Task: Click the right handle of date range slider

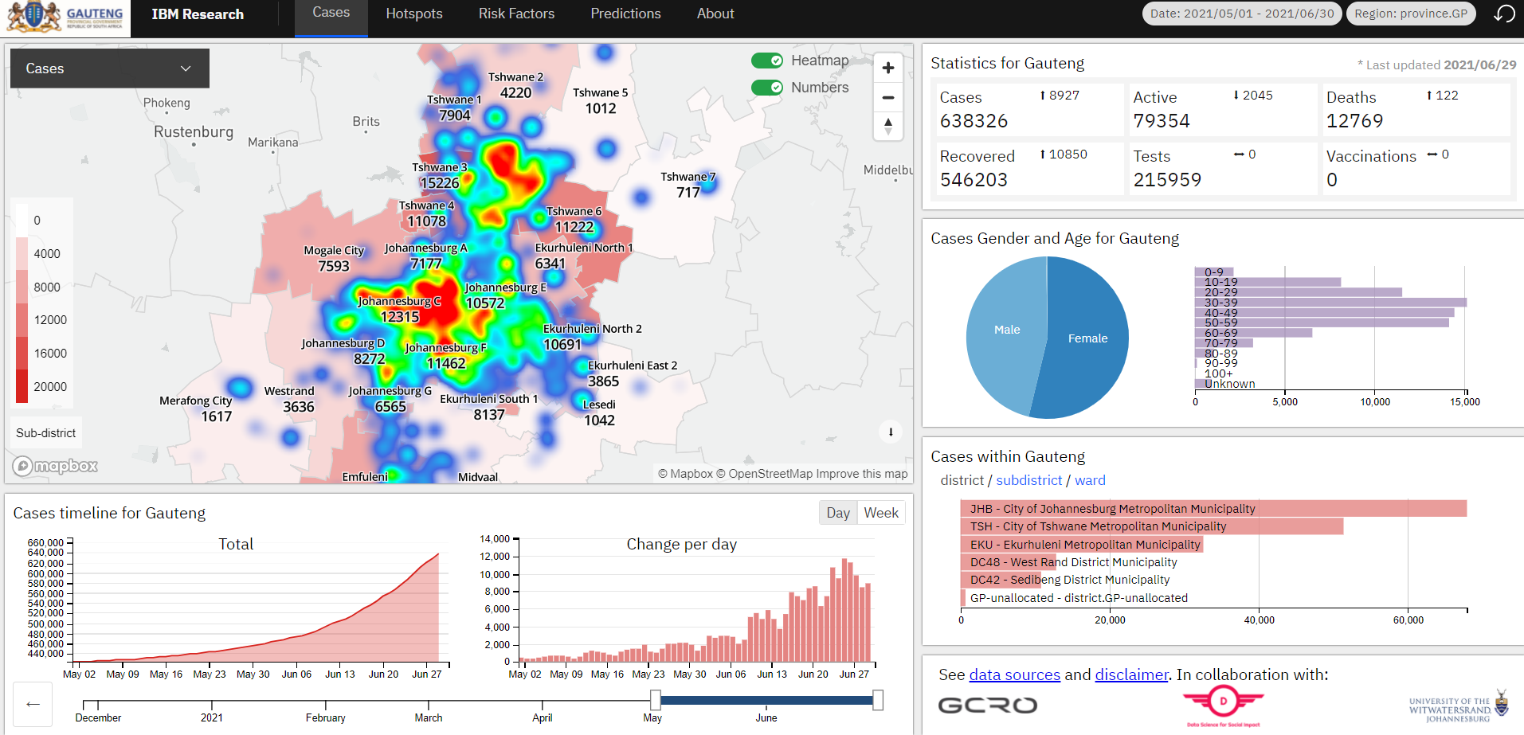Action: [878, 700]
